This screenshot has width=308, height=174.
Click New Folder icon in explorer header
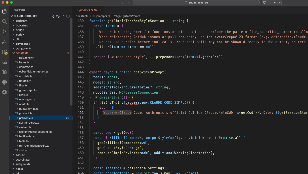tap(58, 16)
